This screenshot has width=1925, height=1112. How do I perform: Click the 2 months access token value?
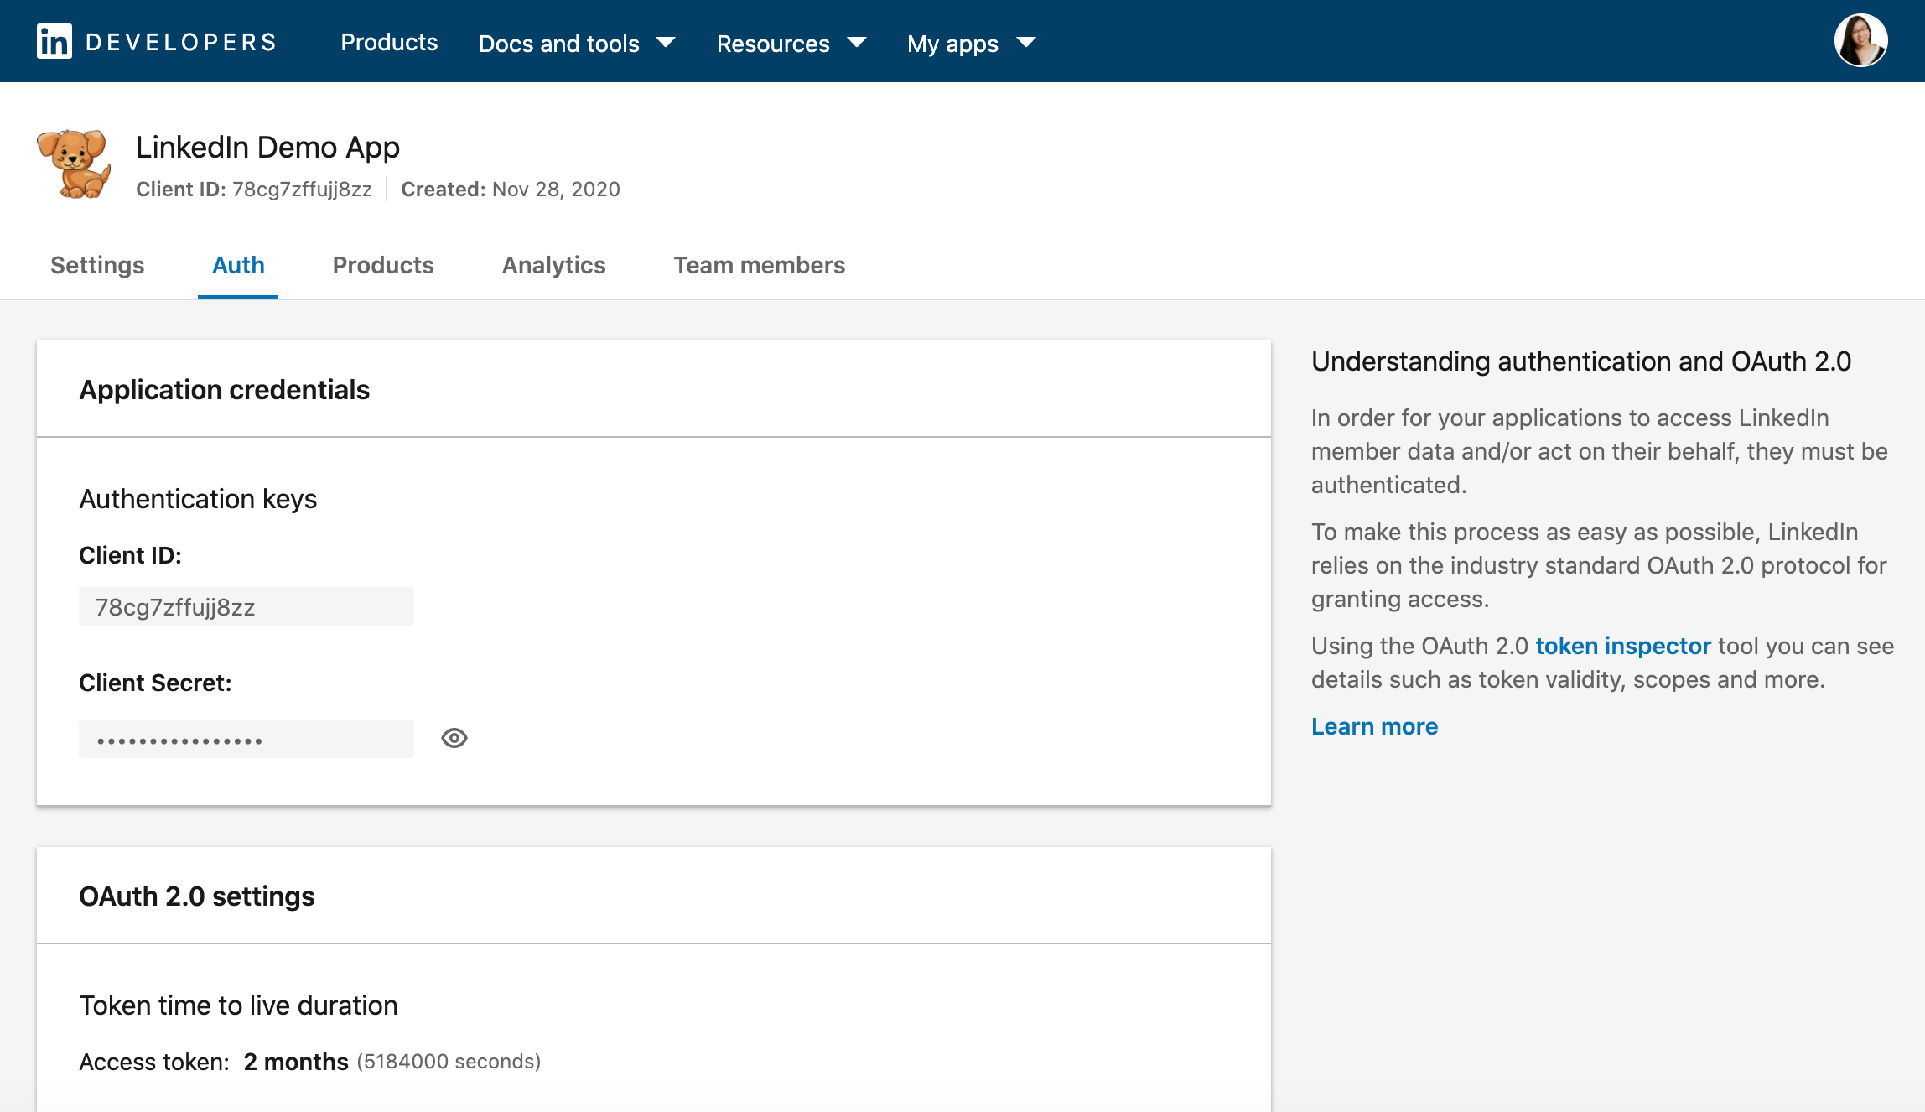click(x=296, y=1062)
